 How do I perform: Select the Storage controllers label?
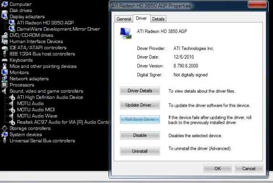[x=30, y=128]
